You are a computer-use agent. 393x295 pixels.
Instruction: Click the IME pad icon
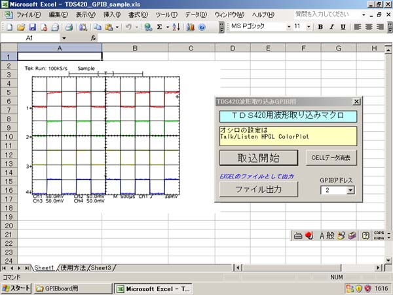(341, 235)
